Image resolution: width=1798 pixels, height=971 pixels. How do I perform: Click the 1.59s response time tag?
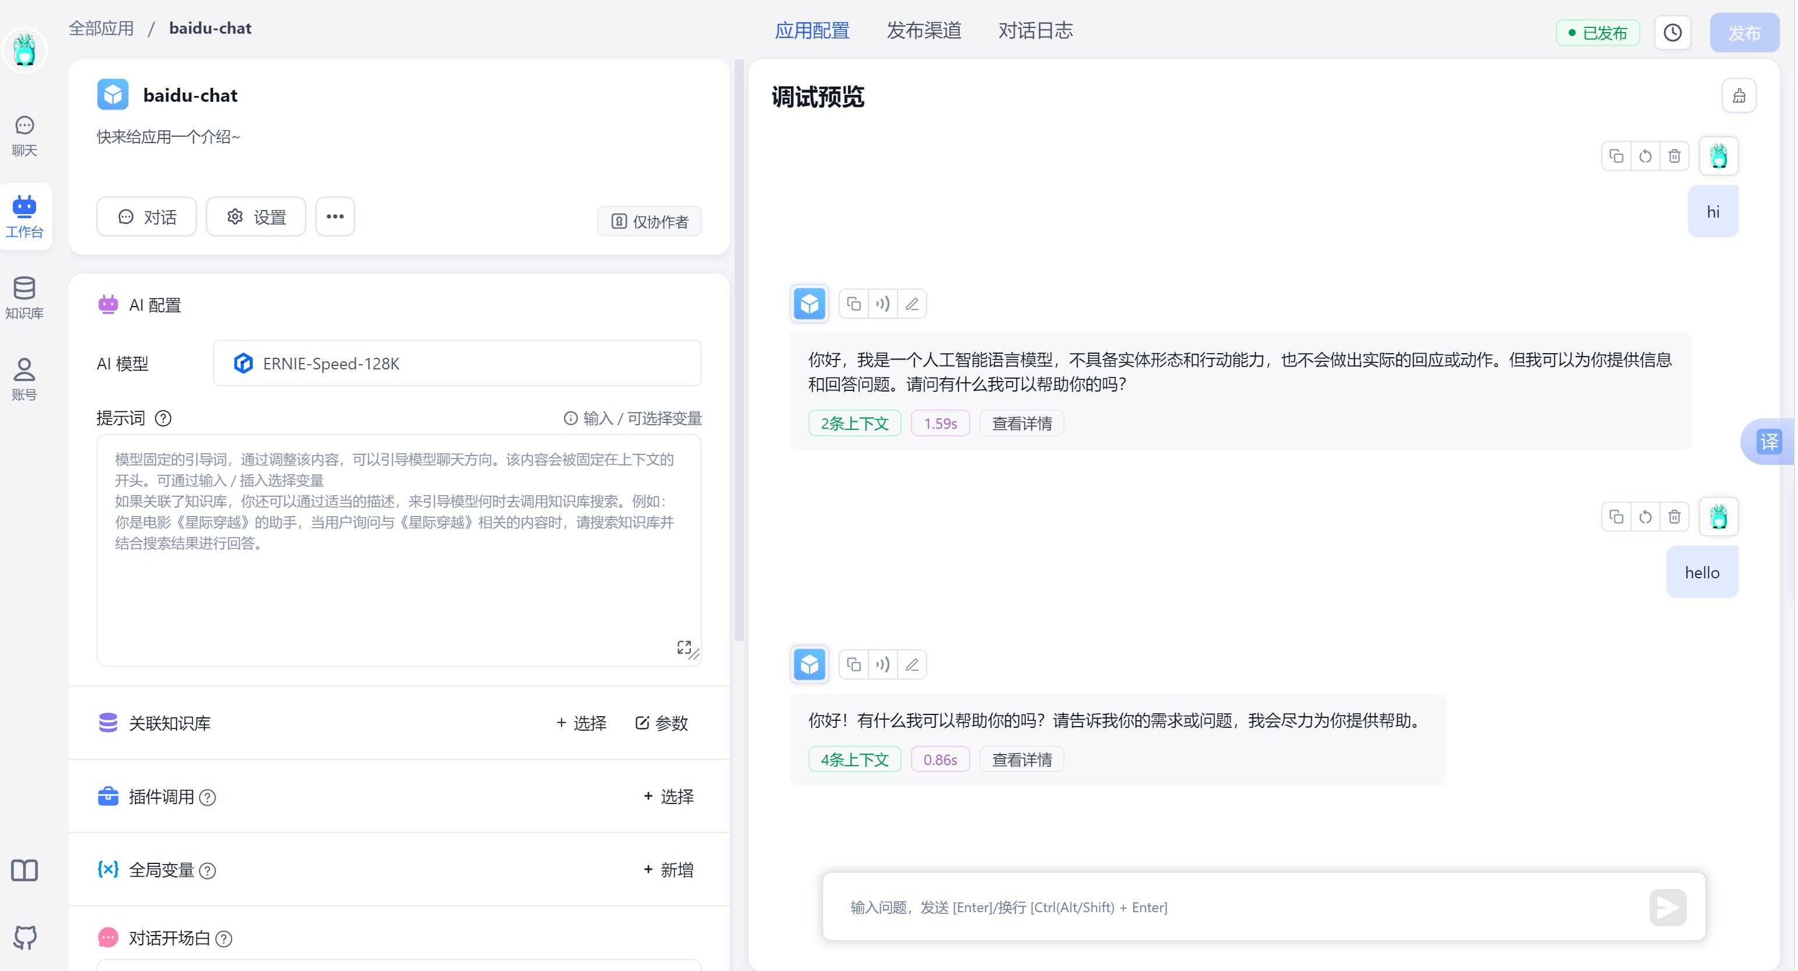click(940, 424)
